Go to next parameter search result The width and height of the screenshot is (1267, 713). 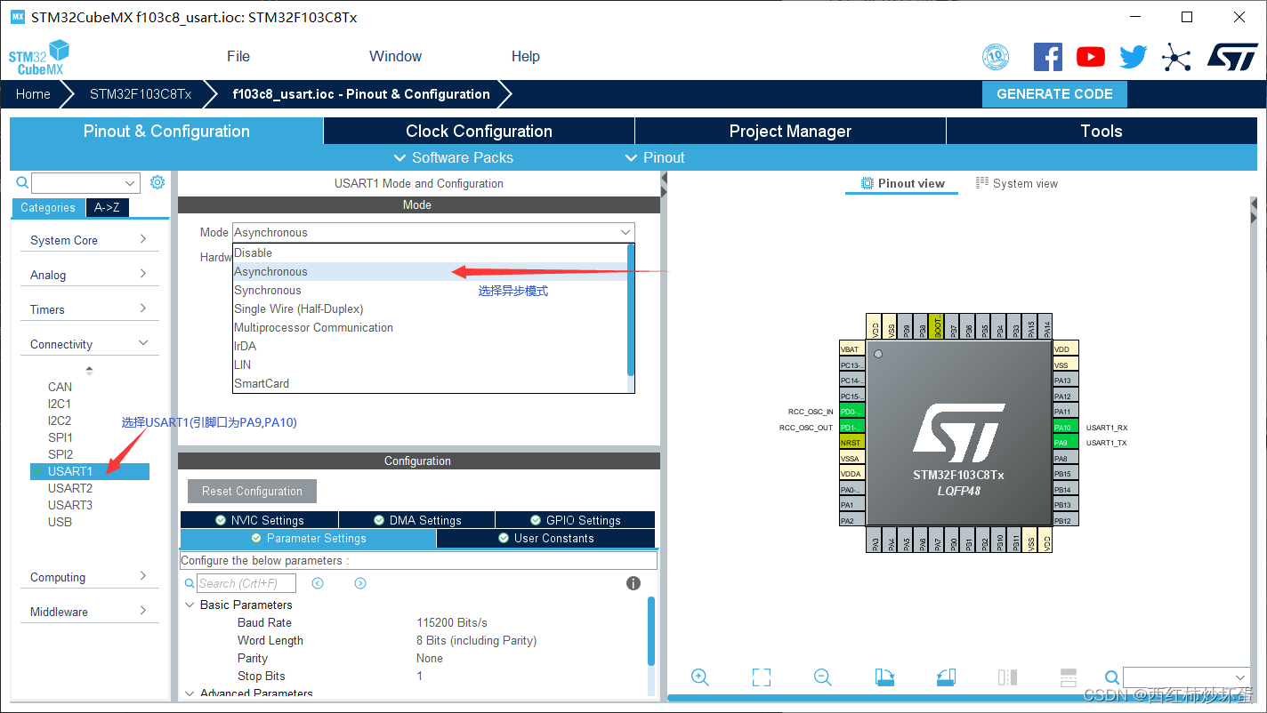360,583
